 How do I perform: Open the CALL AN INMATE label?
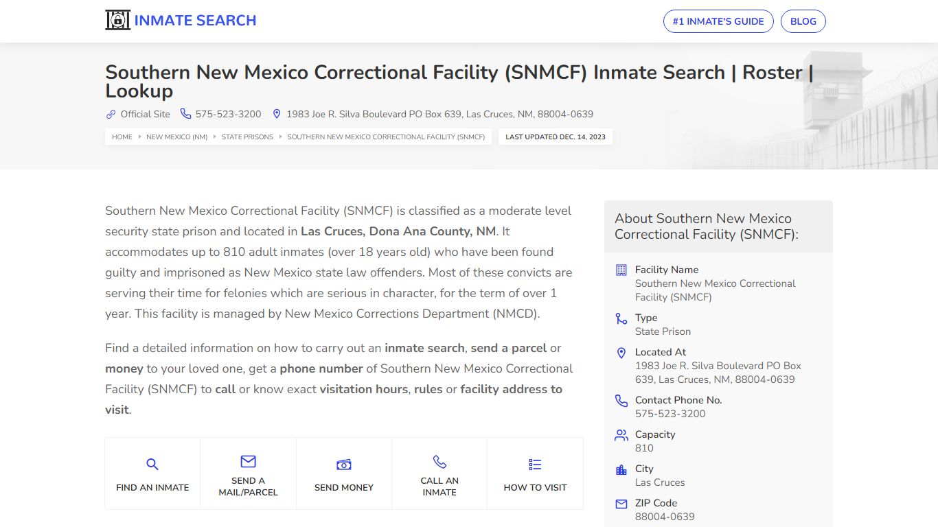[x=439, y=487]
